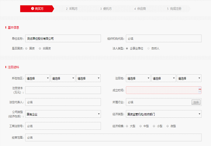Open the calendar icon in 成立时间 field

(x=199, y=90)
